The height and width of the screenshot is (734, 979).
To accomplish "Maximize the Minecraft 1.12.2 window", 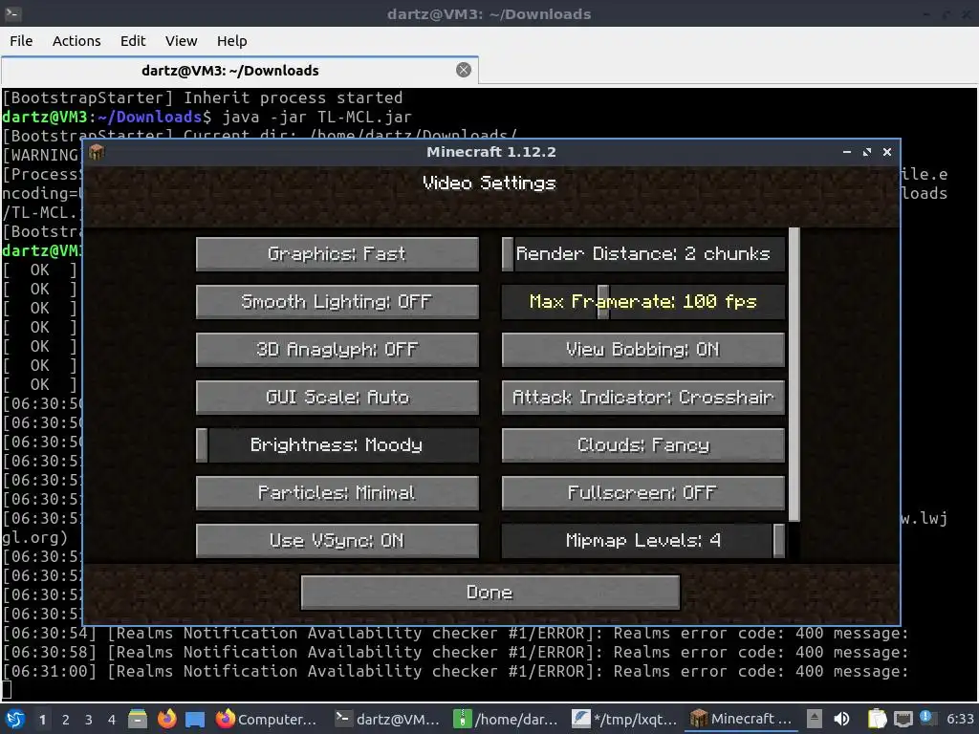I will point(866,152).
